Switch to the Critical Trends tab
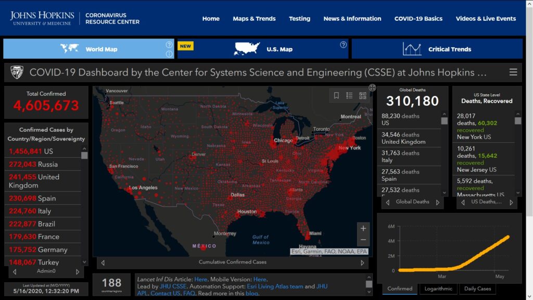This screenshot has height=300, width=533. coord(437,48)
